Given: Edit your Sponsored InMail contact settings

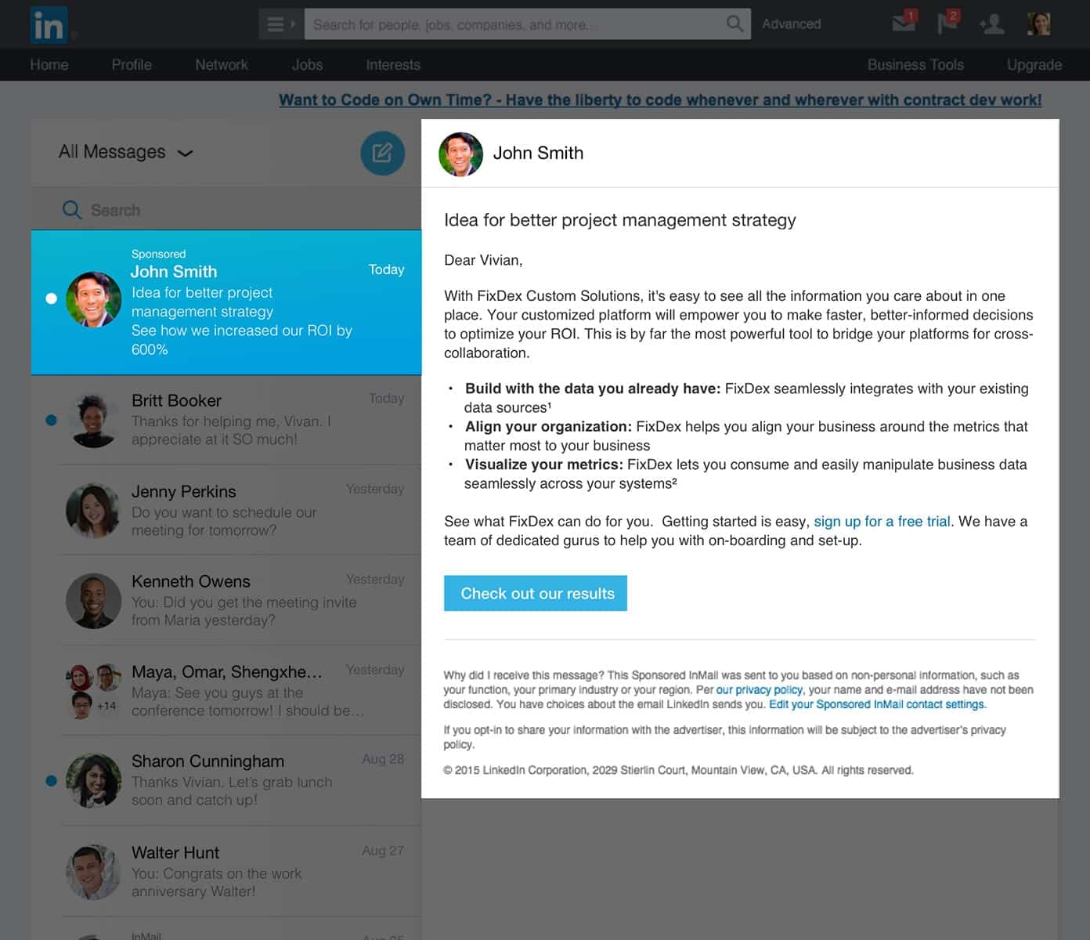Looking at the screenshot, I should click(877, 704).
